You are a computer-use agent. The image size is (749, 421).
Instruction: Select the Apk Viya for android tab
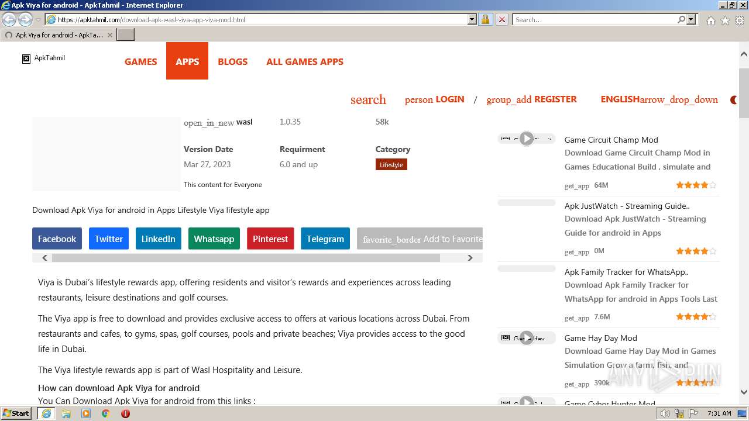(x=59, y=35)
